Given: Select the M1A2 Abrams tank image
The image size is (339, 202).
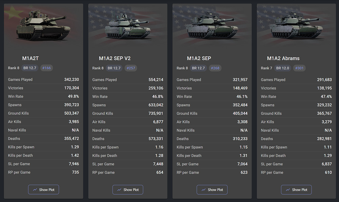Looking at the screenshot, I should (296, 26).
